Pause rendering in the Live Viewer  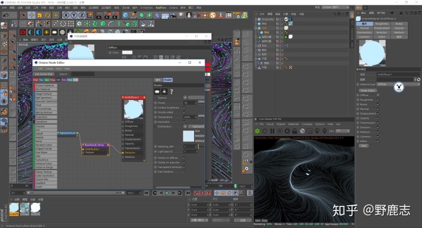pos(272,131)
